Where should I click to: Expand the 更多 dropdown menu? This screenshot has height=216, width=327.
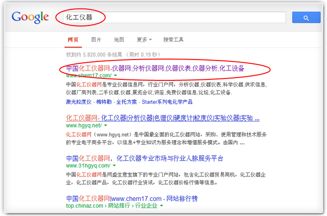coord(144,40)
